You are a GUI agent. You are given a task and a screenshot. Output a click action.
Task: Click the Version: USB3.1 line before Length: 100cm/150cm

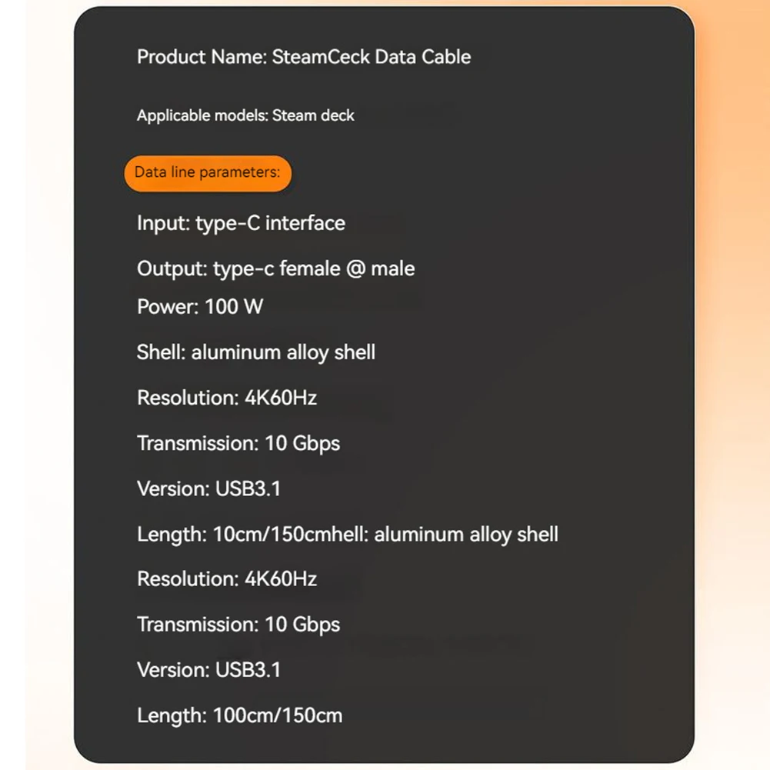(208, 669)
